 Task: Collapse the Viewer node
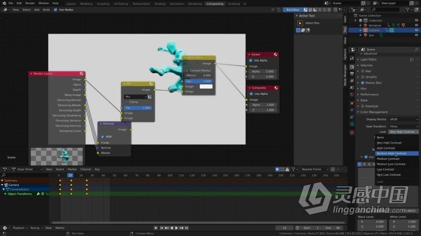[249, 54]
